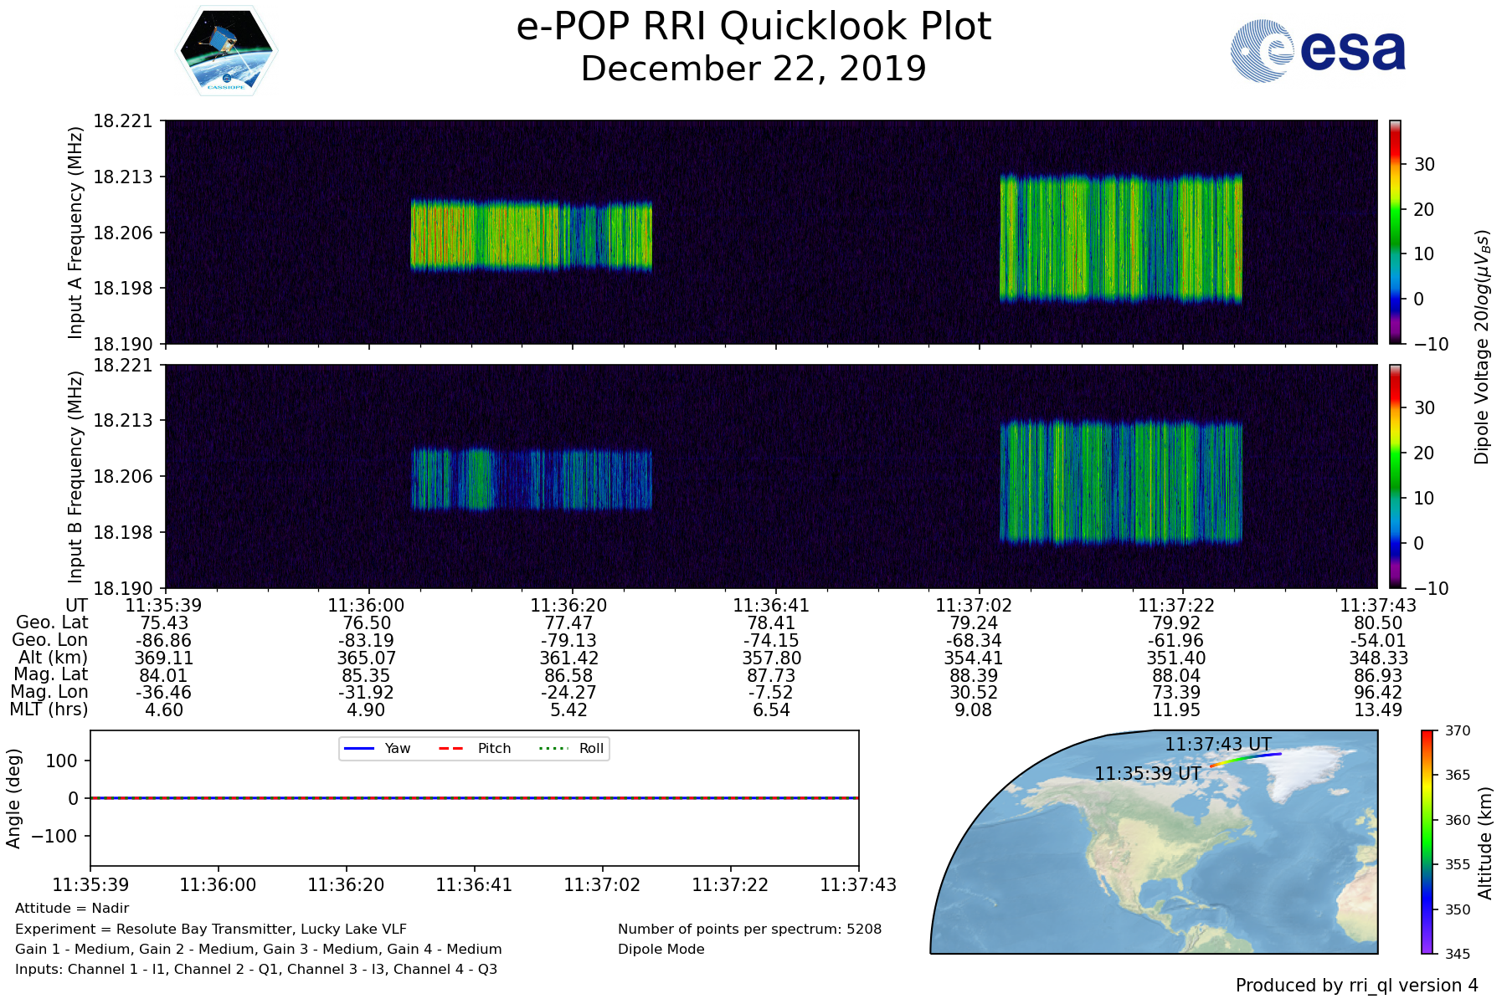Click the "Produced by rri_ql version 4" text
1507x1004 pixels.
pyautogui.click(x=1356, y=986)
